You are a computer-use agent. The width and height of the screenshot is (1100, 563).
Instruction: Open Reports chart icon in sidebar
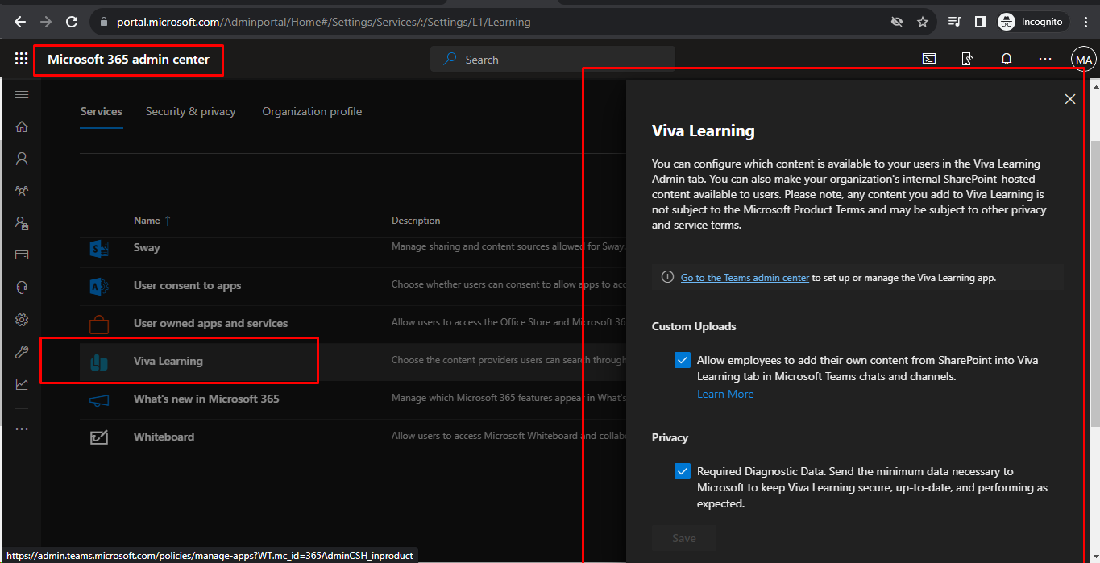point(22,384)
